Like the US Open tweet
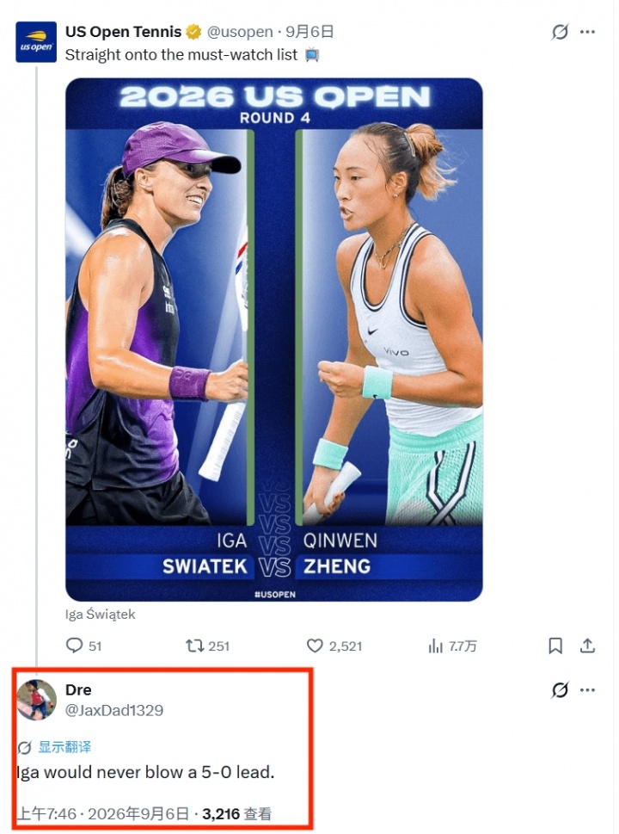 [334, 646]
